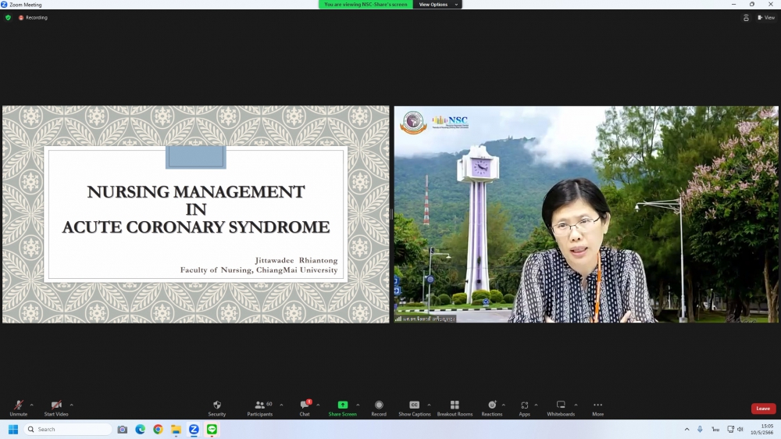Expand the Share Screen options arrow
Viewport: 781px width, 439px height.
point(358,405)
